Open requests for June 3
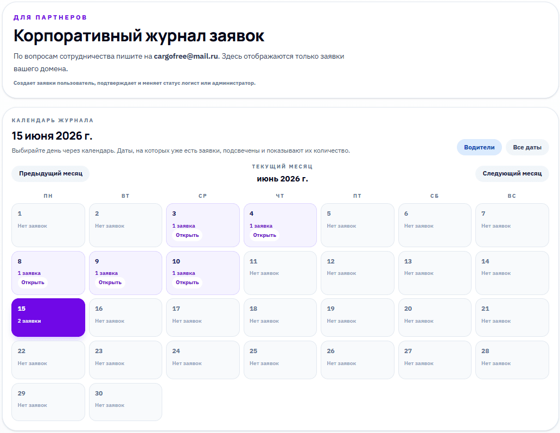Screen dimensions: 560x433 (x=187, y=235)
